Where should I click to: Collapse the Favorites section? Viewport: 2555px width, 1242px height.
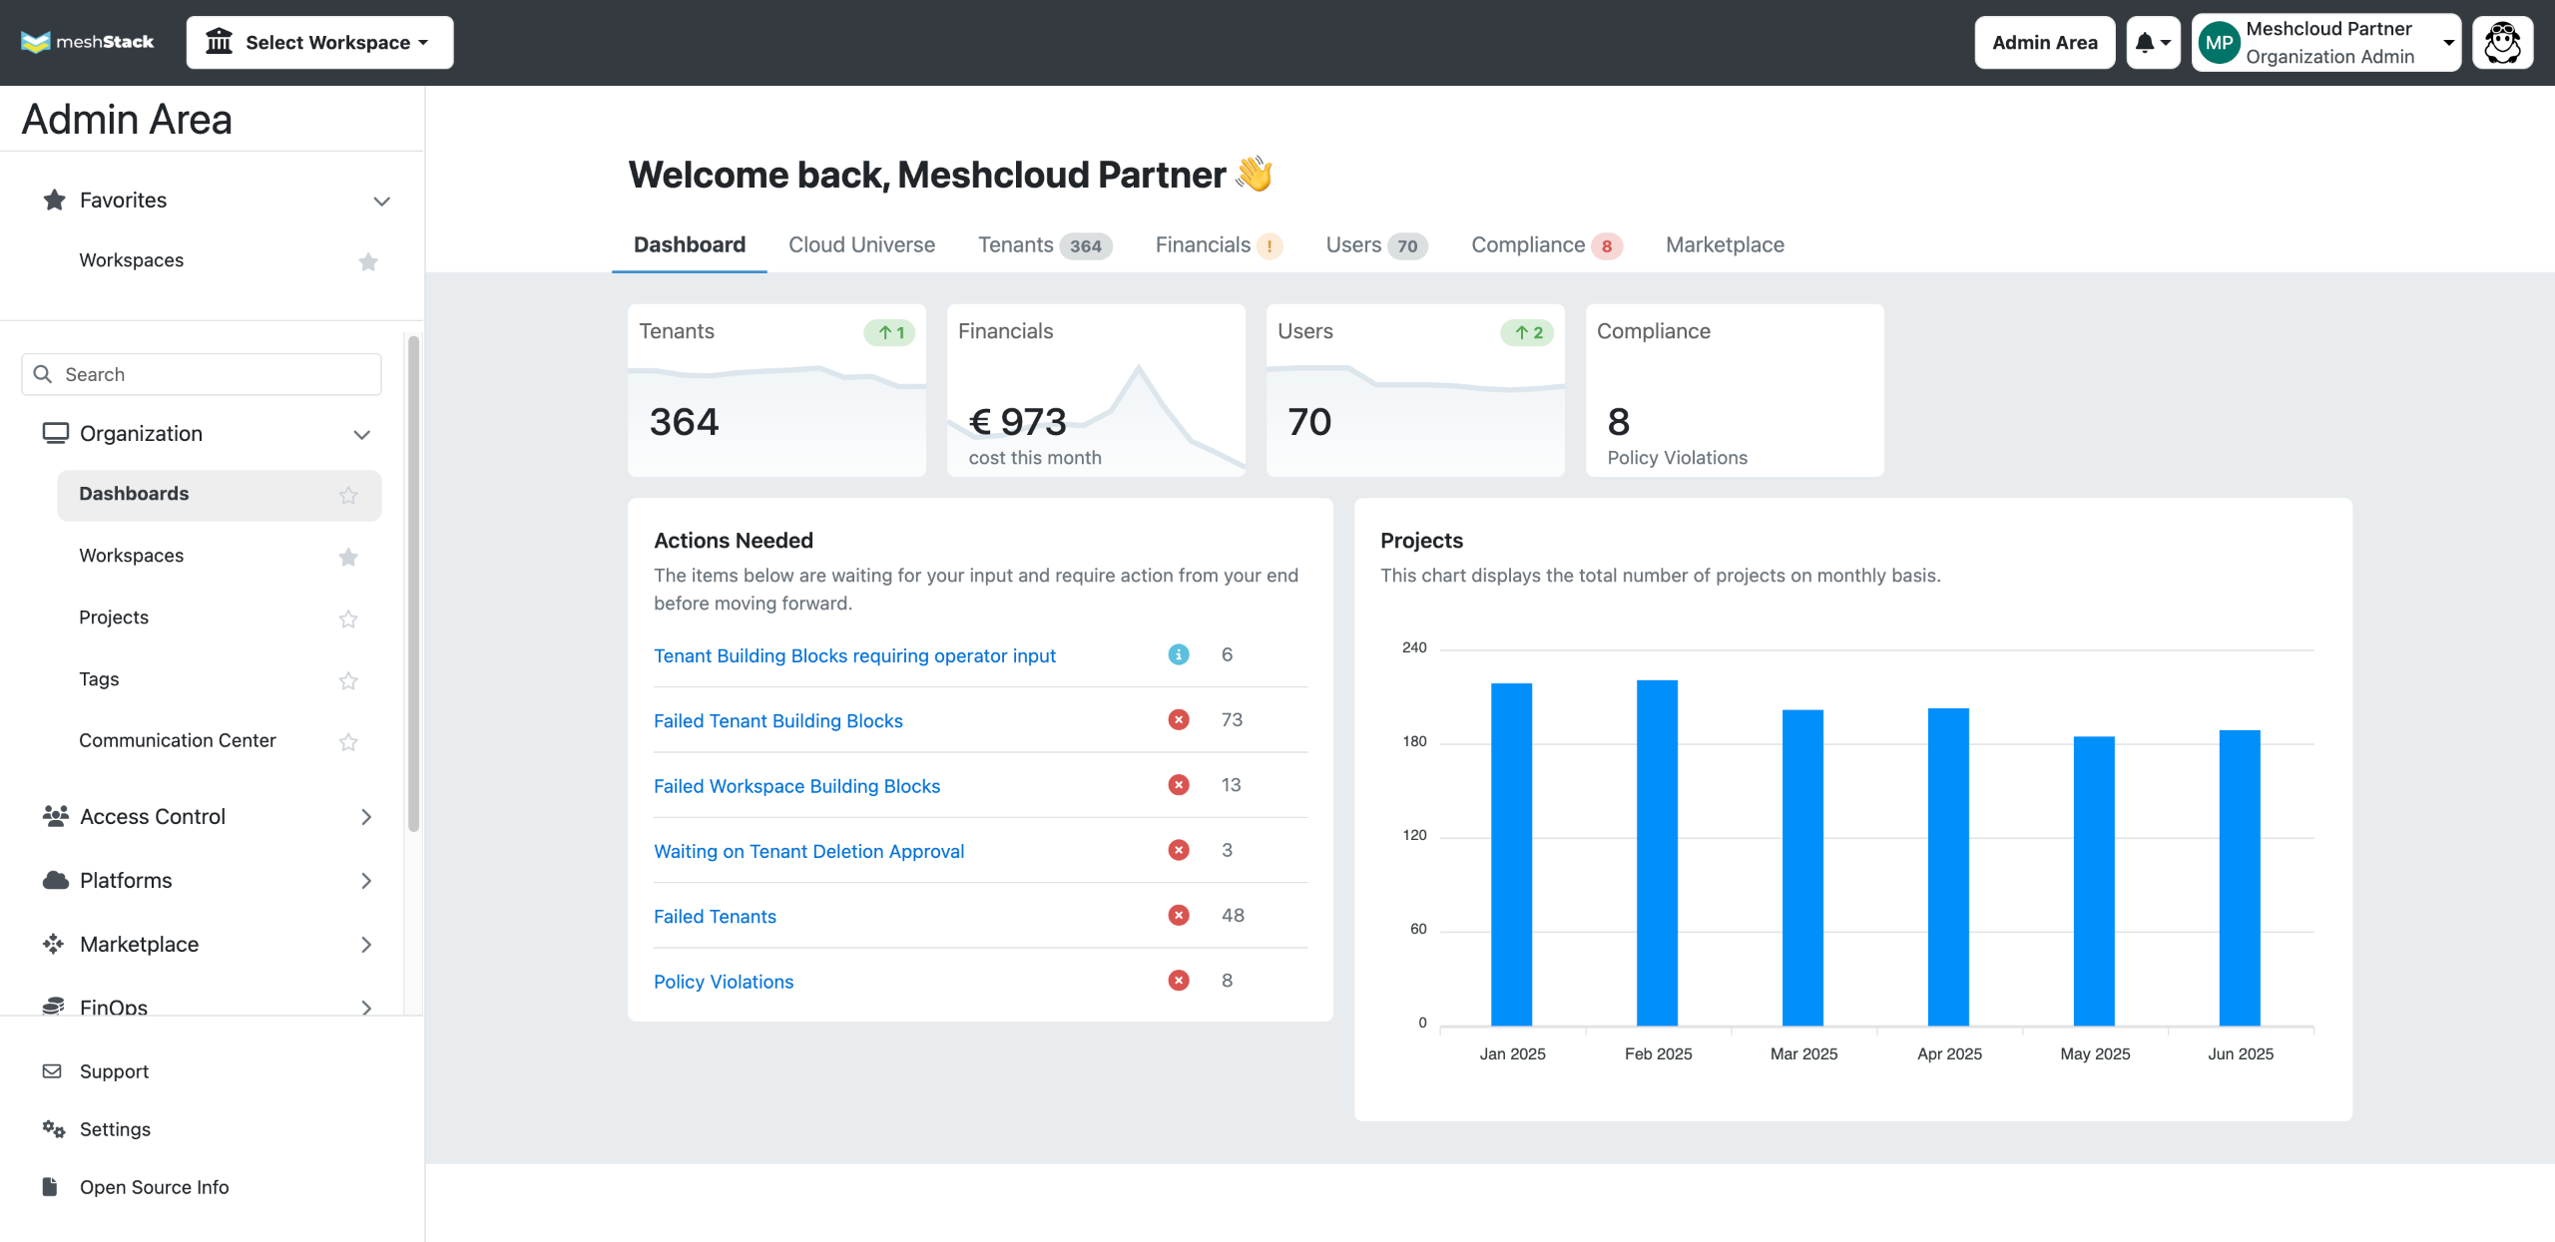[381, 202]
